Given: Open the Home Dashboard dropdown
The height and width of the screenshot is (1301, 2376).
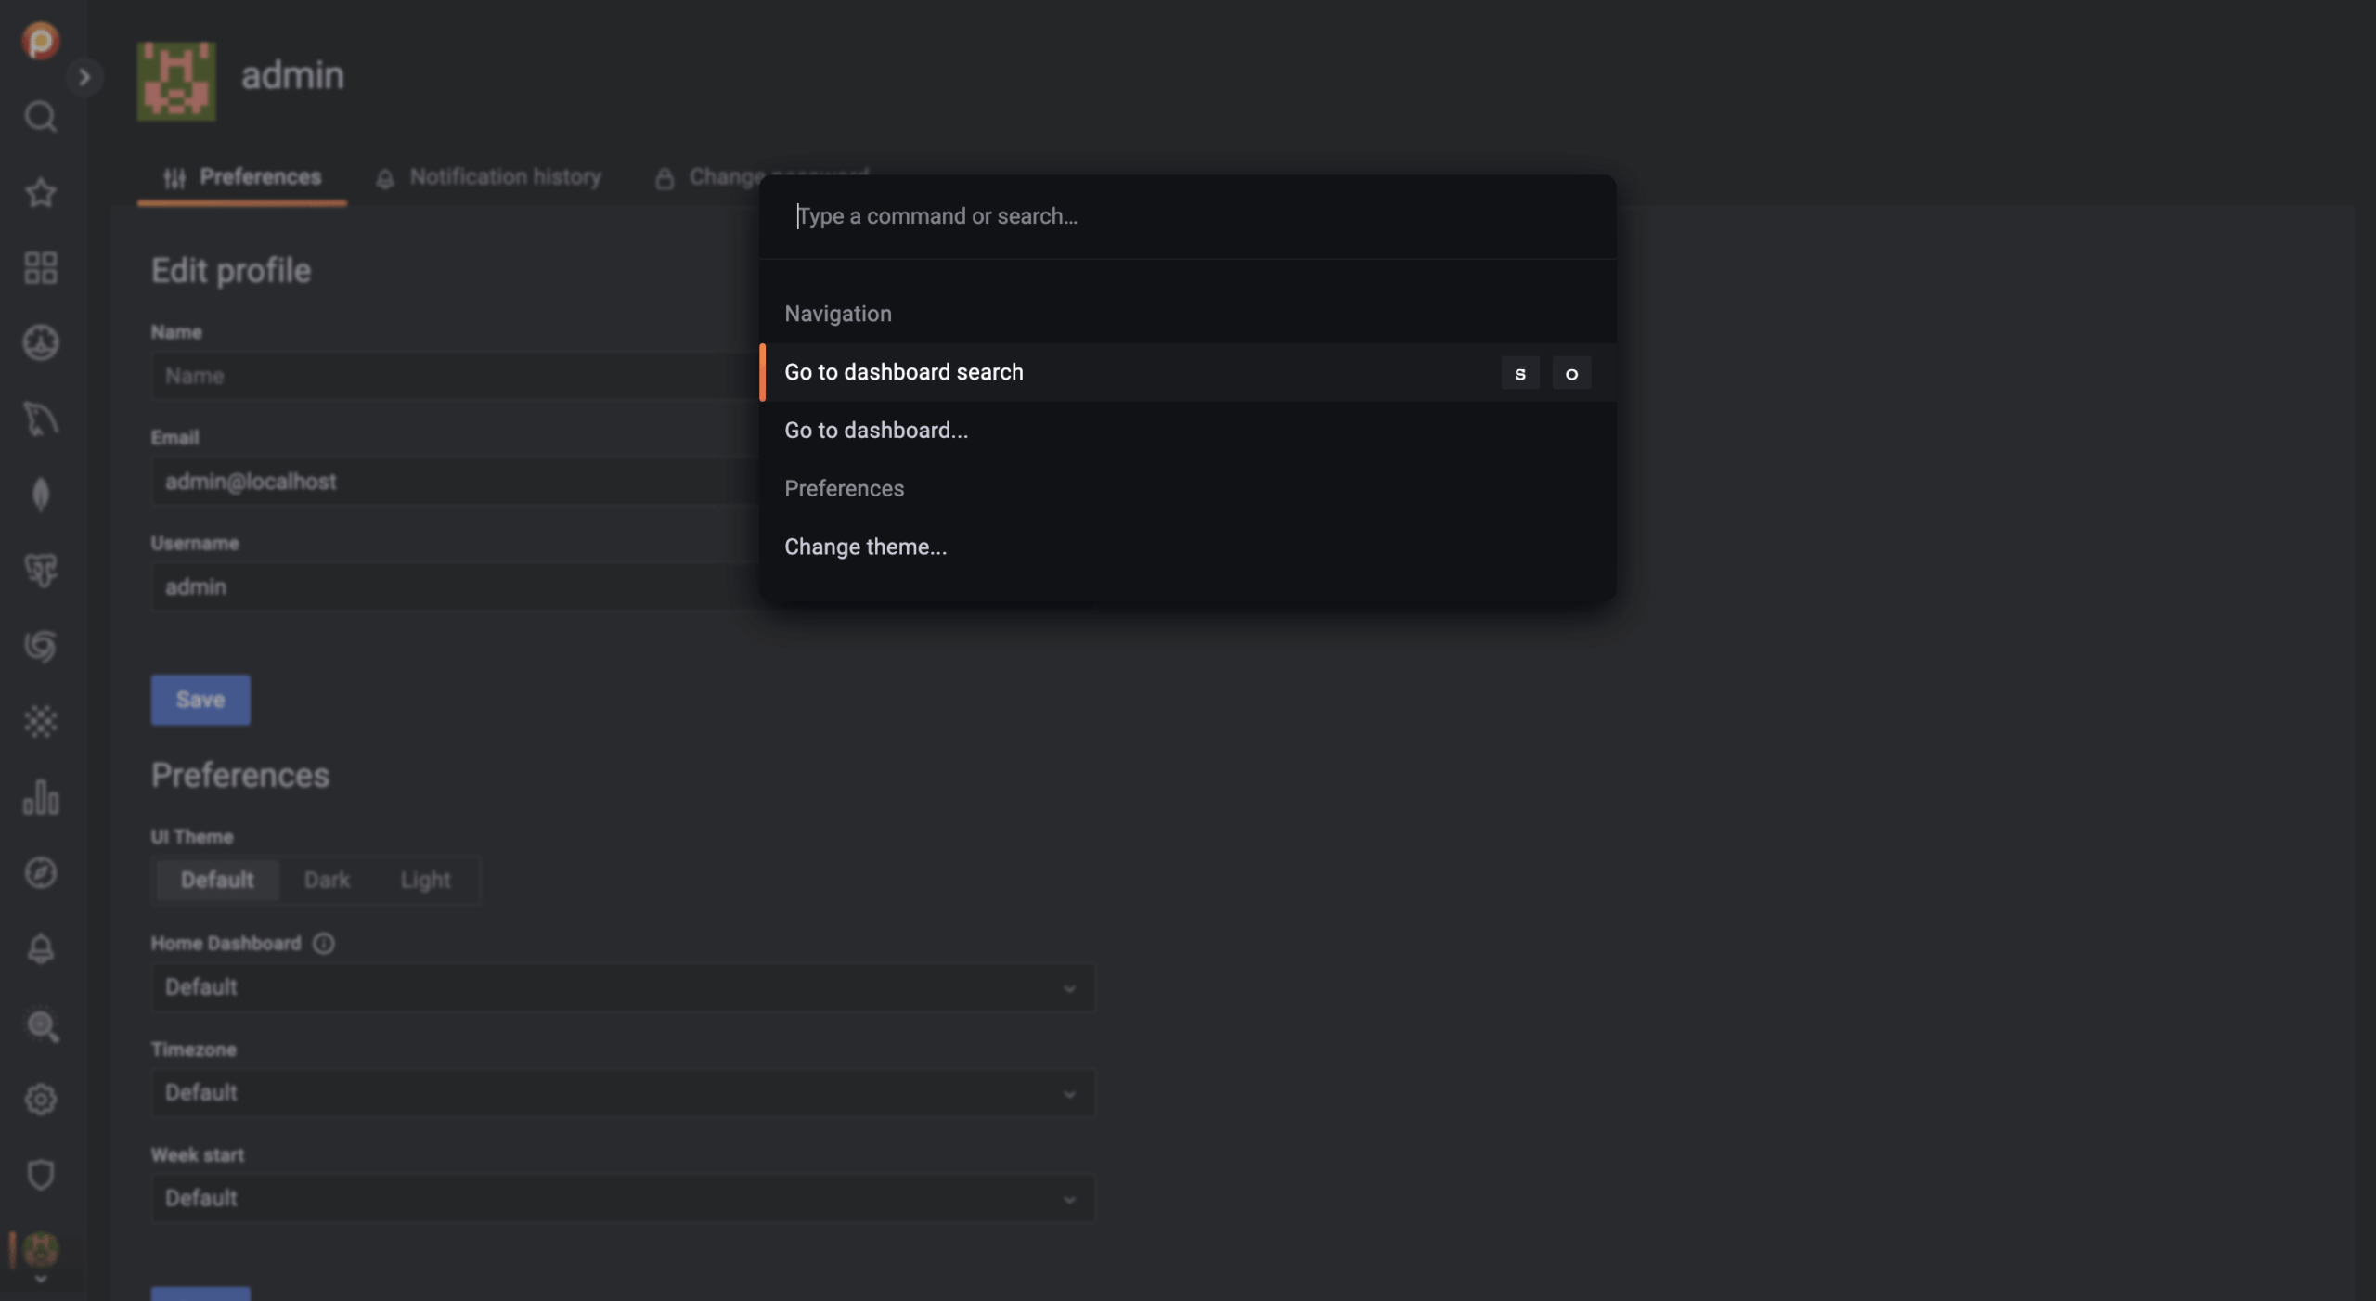Looking at the screenshot, I should (622, 987).
